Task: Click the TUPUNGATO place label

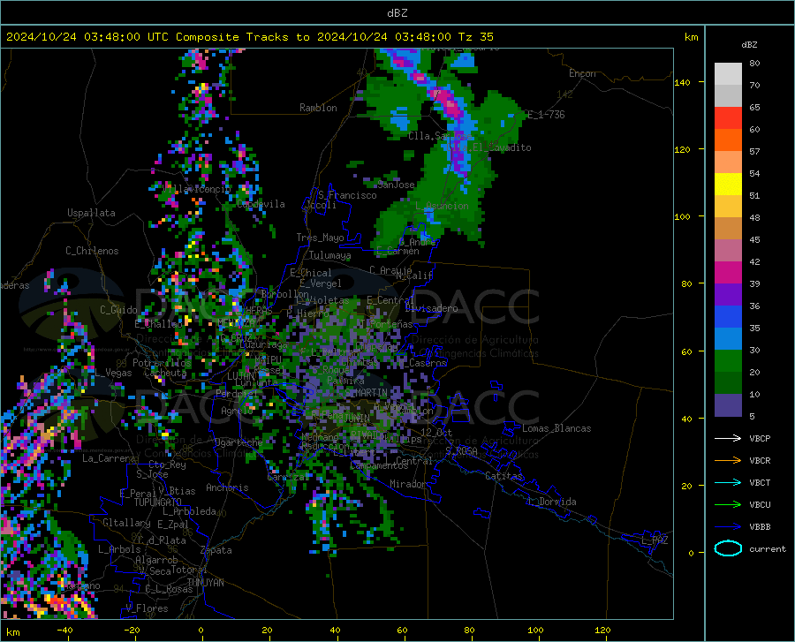Action: tap(158, 502)
